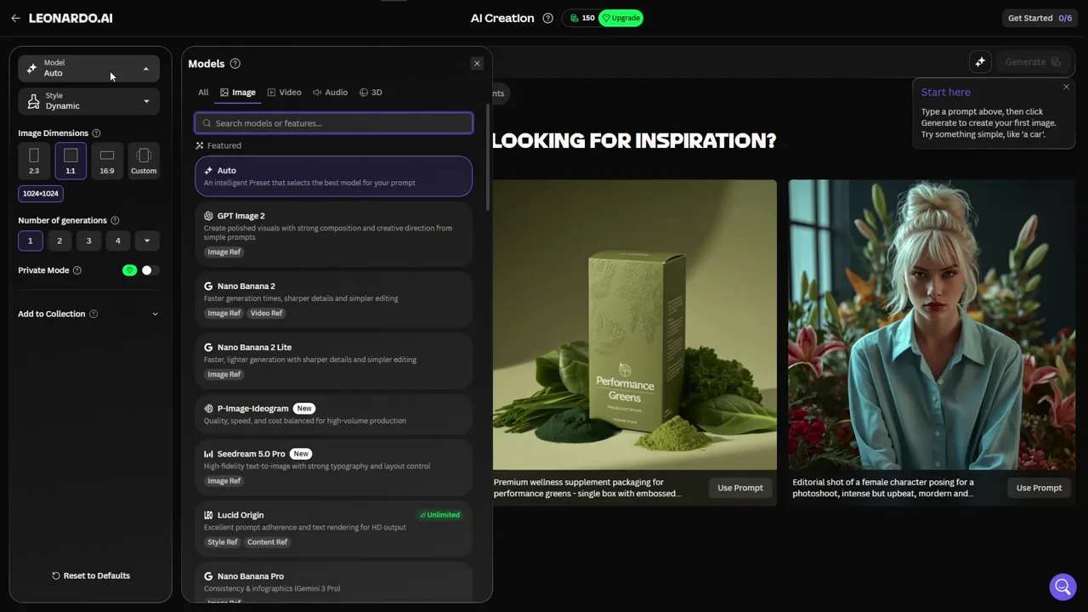
Task: Set number of generations to 2
Action: [59, 241]
